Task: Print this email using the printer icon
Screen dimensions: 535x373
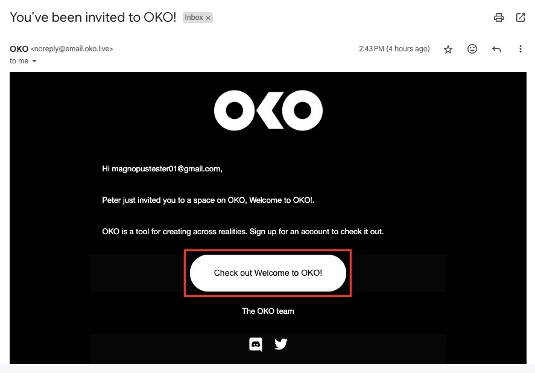Action: 498,18
